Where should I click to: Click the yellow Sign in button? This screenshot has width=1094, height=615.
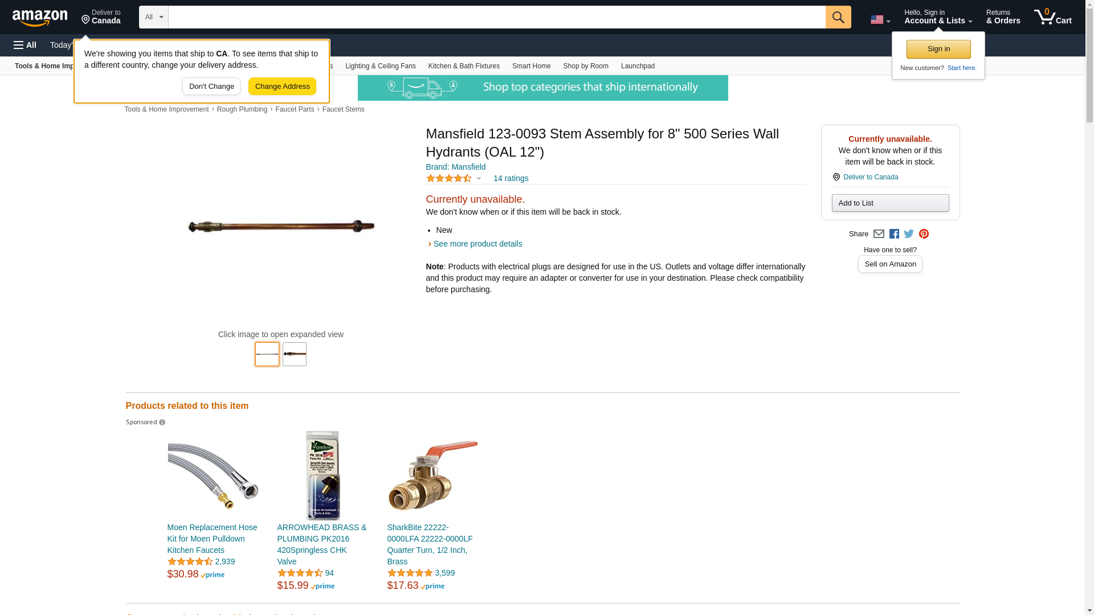(x=938, y=49)
